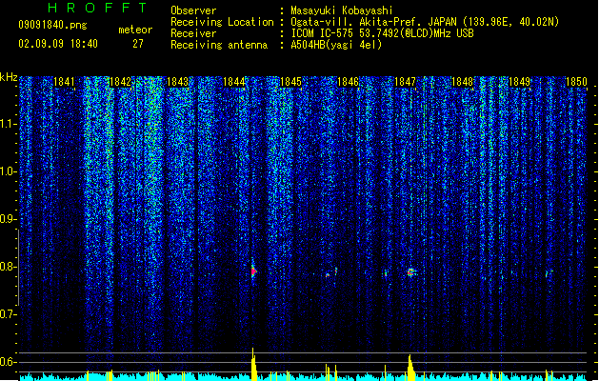Click the meteor count 27
The image size is (599, 381).
click(x=138, y=44)
